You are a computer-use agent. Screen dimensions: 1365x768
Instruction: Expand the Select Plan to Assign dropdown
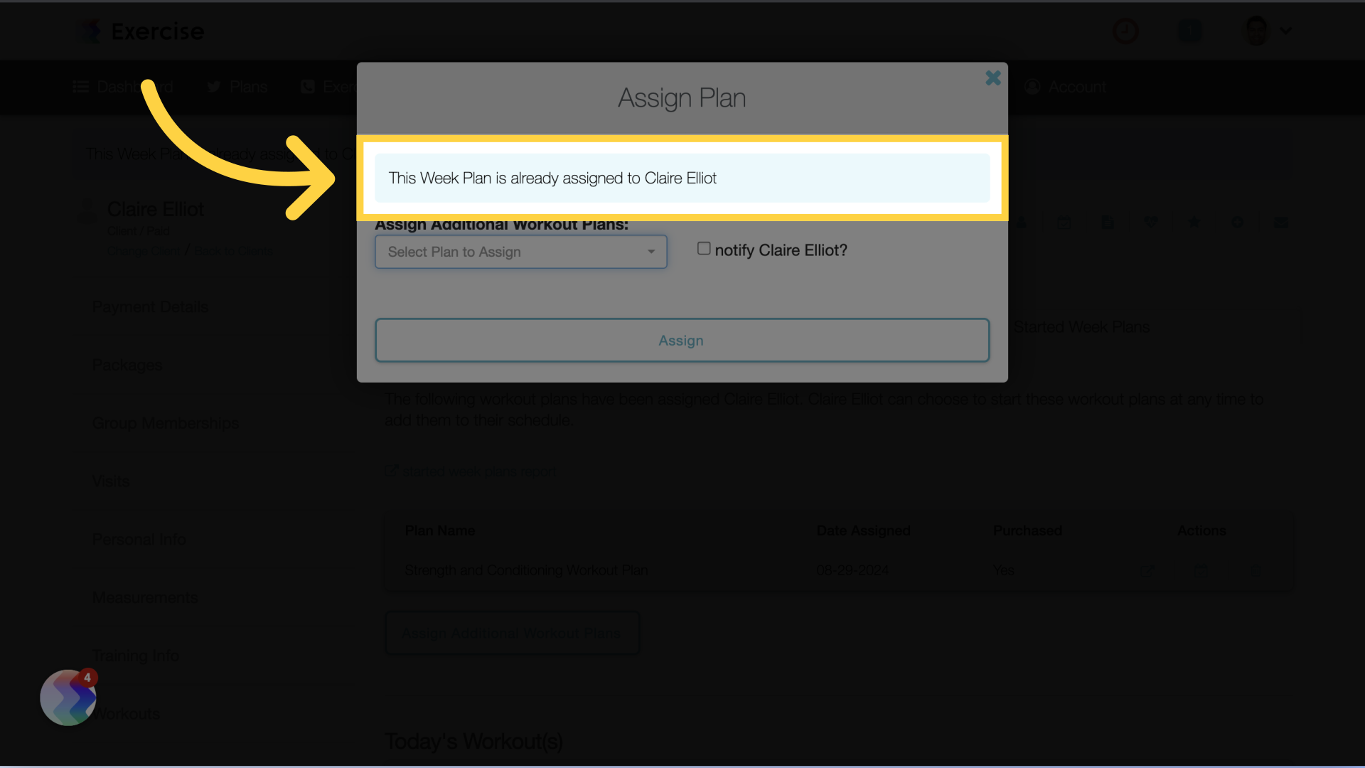[520, 251]
